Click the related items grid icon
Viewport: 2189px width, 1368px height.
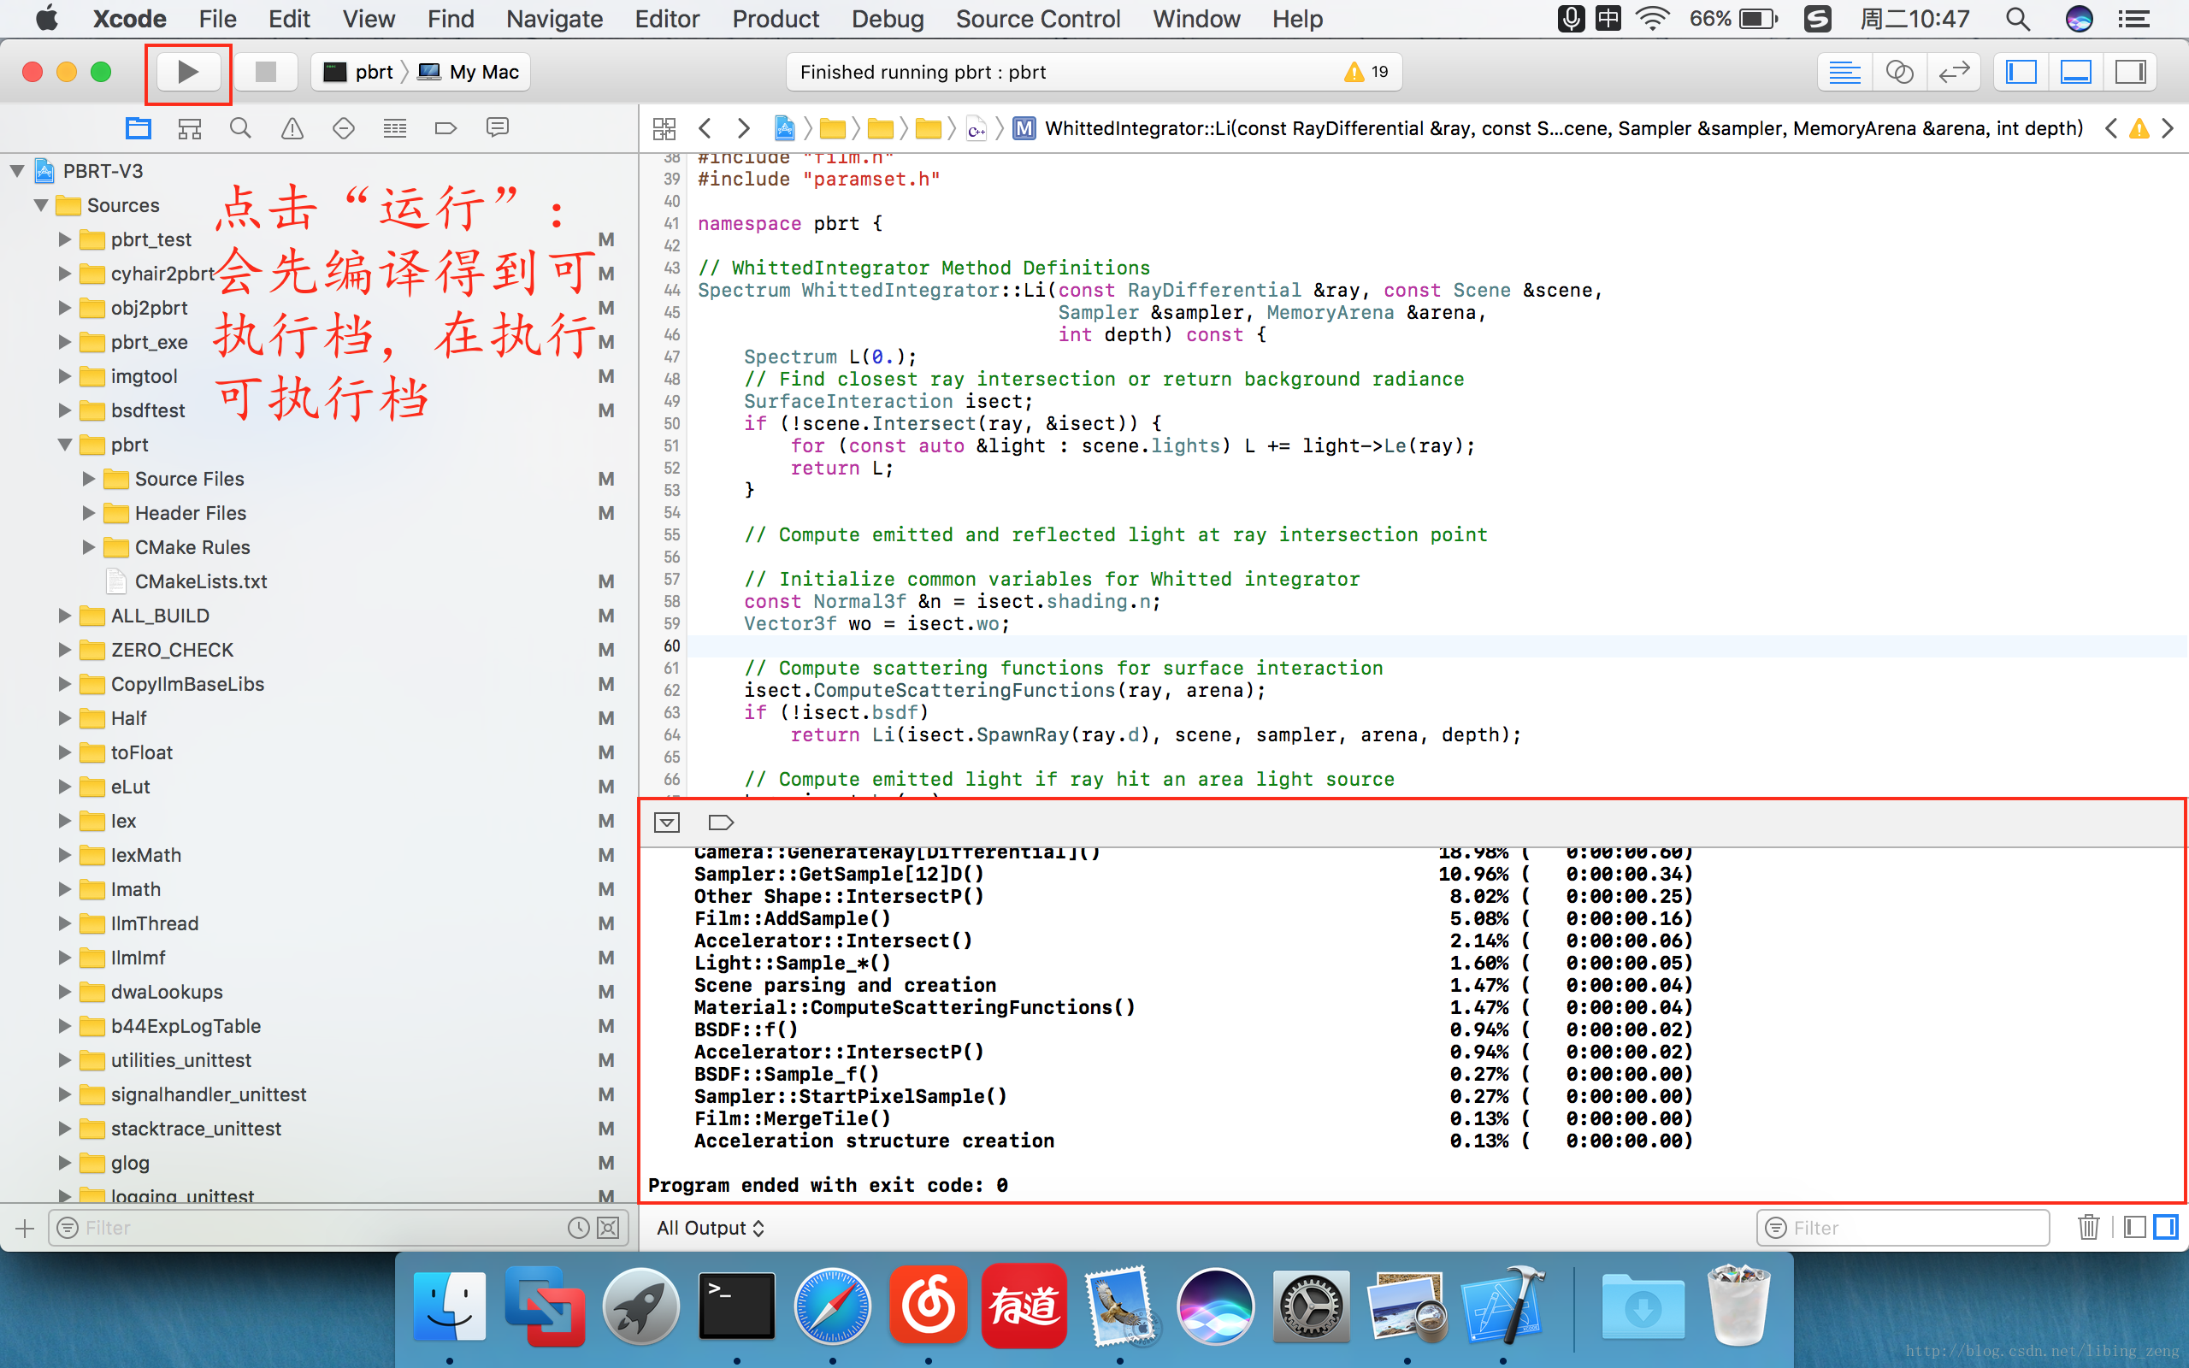pyautogui.click(x=664, y=128)
